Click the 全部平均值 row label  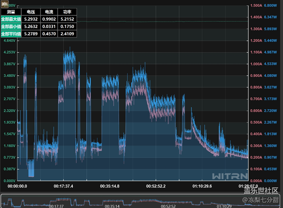click(11, 34)
